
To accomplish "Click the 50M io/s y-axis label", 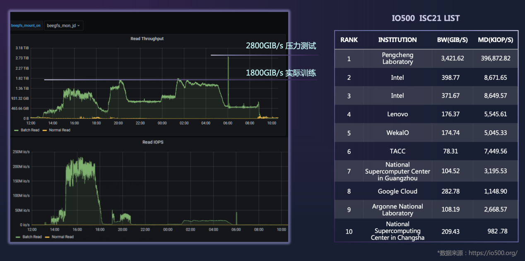I will coord(22,210).
